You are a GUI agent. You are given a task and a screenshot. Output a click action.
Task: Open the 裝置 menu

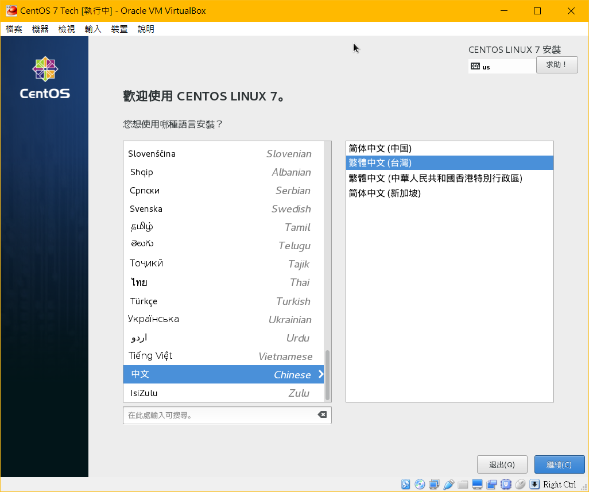tap(119, 29)
